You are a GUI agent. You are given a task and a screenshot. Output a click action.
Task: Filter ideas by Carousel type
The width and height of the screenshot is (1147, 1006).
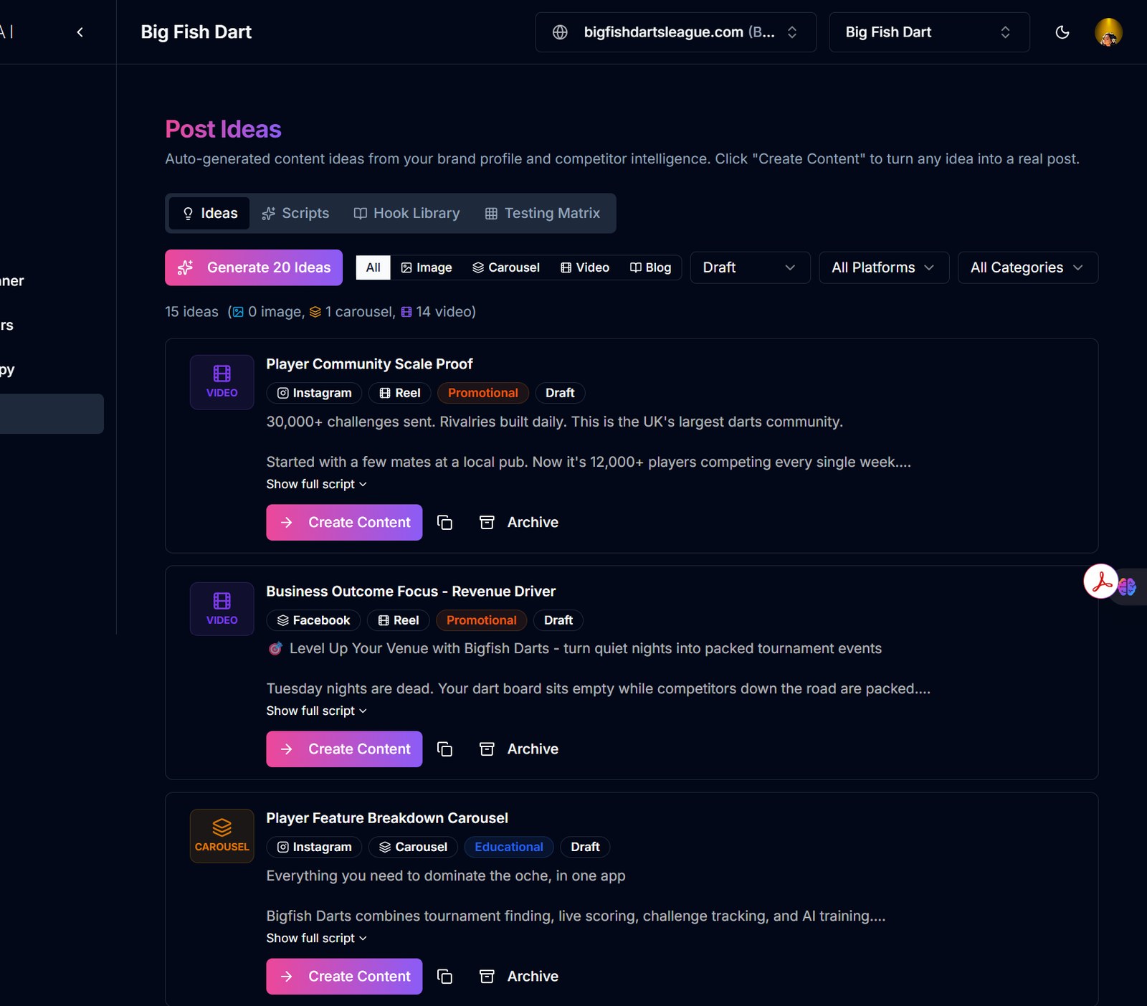506,267
